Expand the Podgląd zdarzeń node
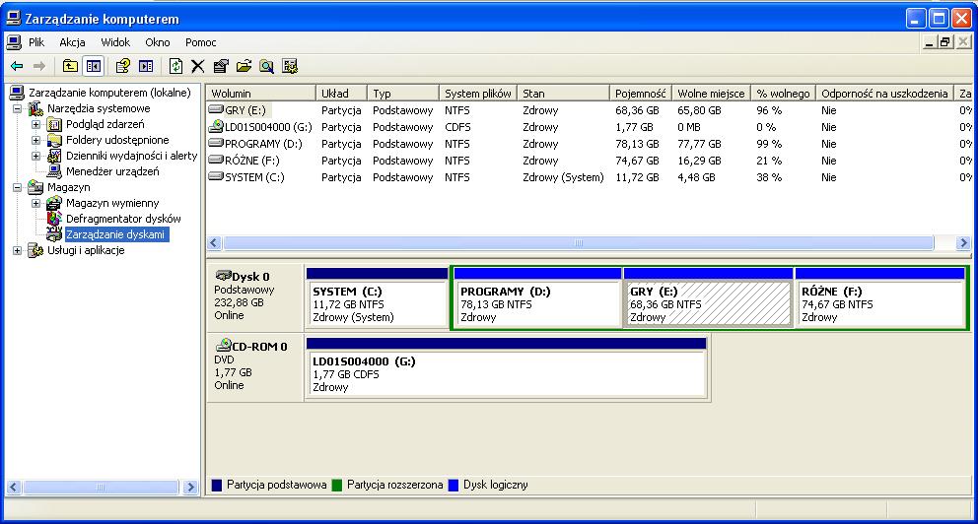 (x=36, y=125)
